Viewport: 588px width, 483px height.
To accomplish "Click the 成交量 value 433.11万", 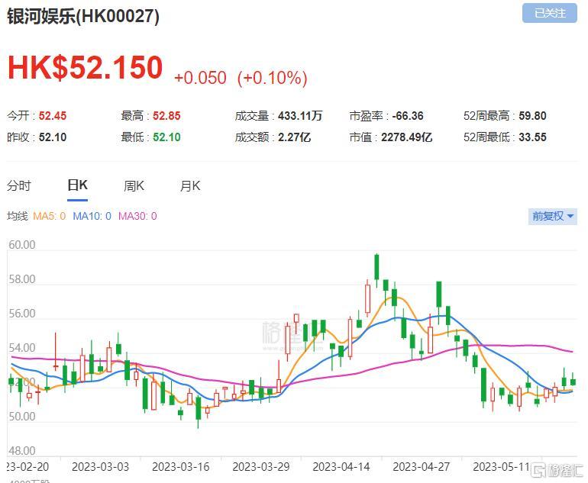I will pyautogui.click(x=300, y=116).
